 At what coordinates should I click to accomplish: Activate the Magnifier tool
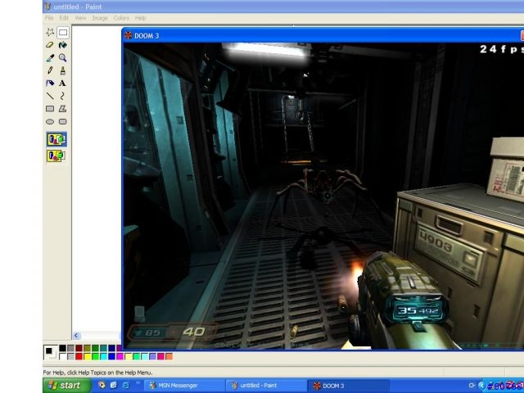pyautogui.click(x=62, y=58)
